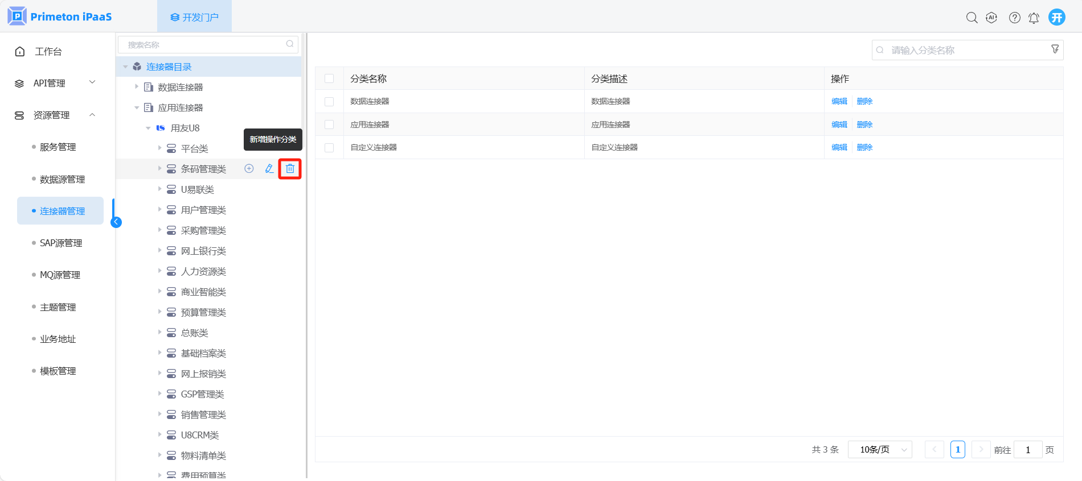Click the global search magnifier icon
The image size is (1082, 481).
tap(972, 18)
